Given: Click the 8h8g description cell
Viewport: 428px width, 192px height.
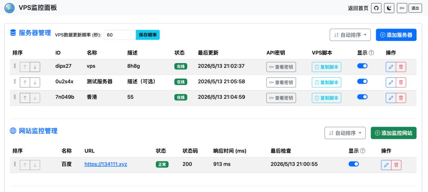Looking at the screenshot, I should 134,66.
